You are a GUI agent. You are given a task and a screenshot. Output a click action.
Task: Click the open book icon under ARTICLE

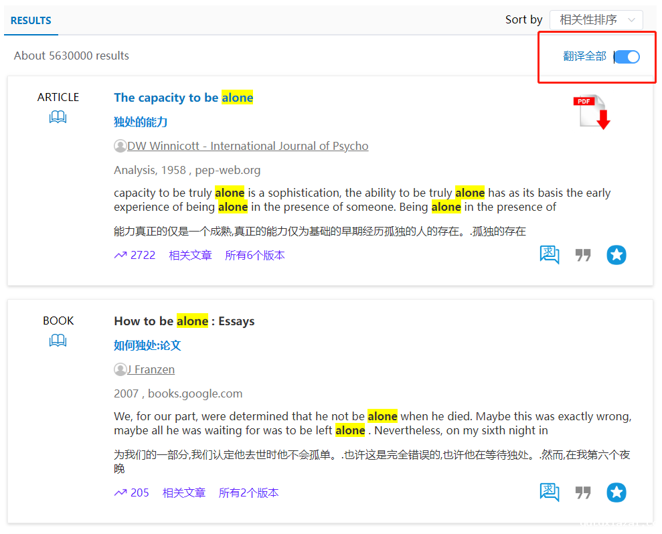coord(58,118)
